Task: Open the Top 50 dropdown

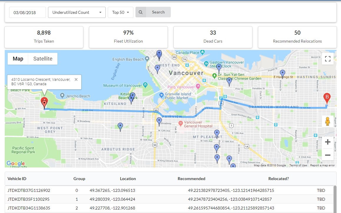Action: 120,12
